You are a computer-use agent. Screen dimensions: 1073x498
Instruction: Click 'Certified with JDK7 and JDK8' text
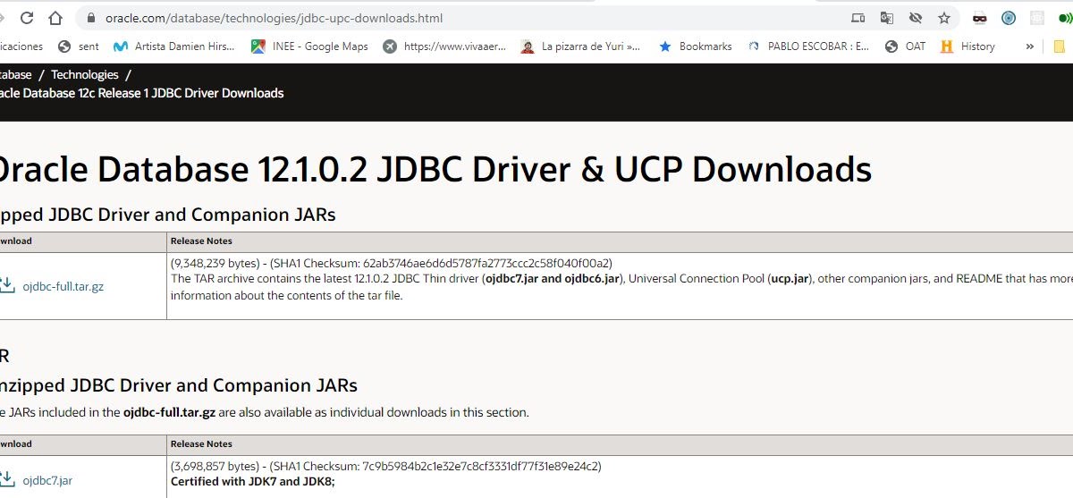[253, 481]
